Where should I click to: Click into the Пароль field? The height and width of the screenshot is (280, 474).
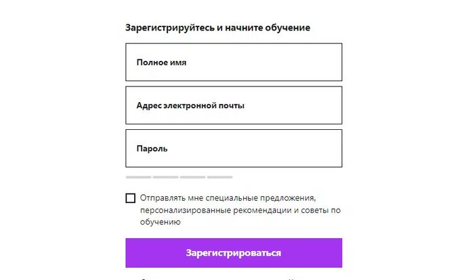[x=234, y=148]
